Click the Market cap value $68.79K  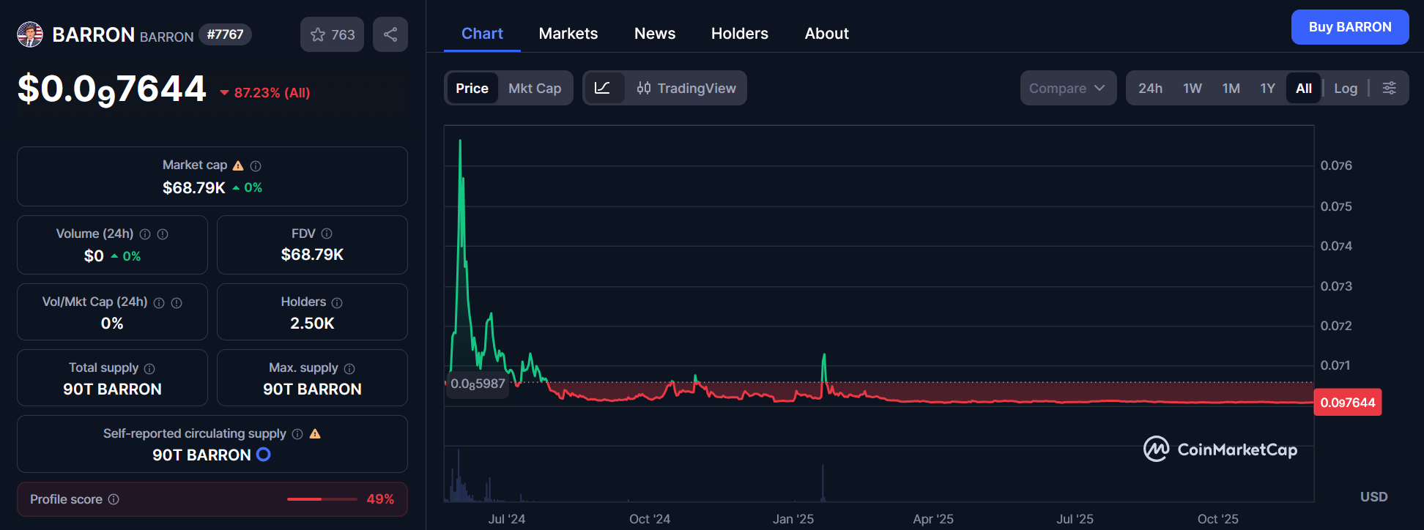[x=194, y=188]
